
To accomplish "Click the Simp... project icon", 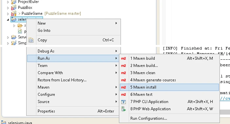I will (x=14, y=43).
